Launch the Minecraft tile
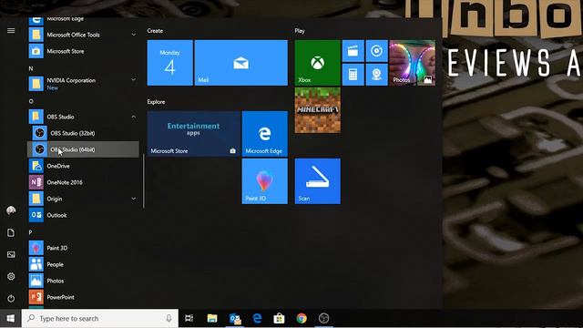583x328 pixels. [x=318, y=110]
